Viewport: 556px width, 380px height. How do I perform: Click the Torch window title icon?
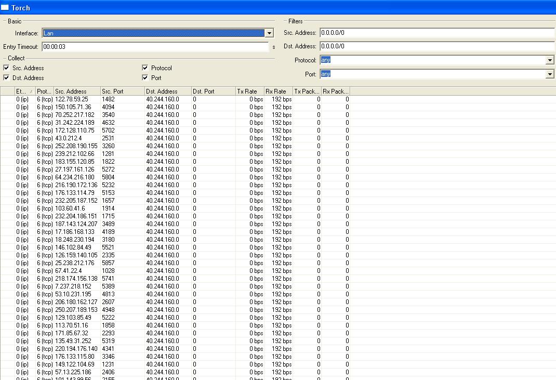5,7
